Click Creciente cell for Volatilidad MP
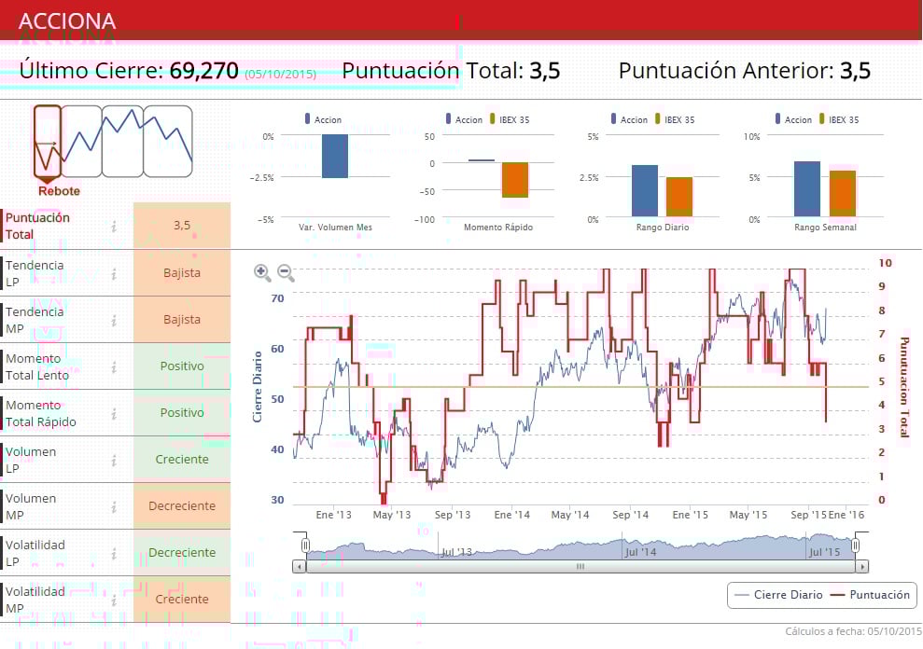The image size is (923, 649). pyautogui.click(x=182, y=599)
